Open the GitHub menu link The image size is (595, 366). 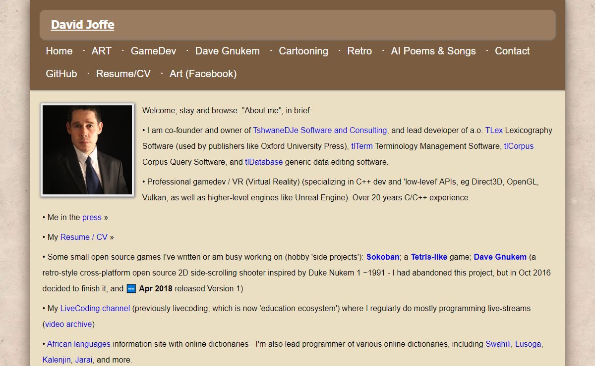61,74
